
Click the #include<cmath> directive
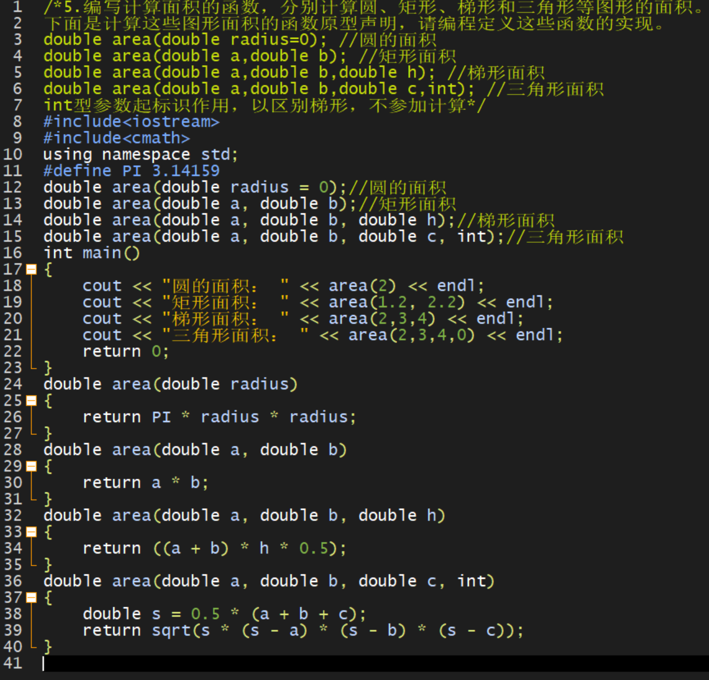coord(117,138)
